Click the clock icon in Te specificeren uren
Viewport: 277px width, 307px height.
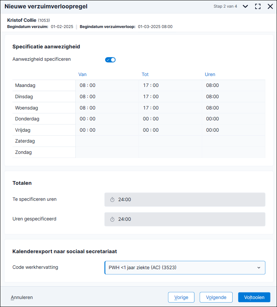tap(112, 199)
